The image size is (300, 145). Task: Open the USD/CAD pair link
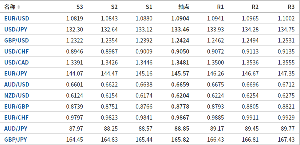(x=17, y=62)
